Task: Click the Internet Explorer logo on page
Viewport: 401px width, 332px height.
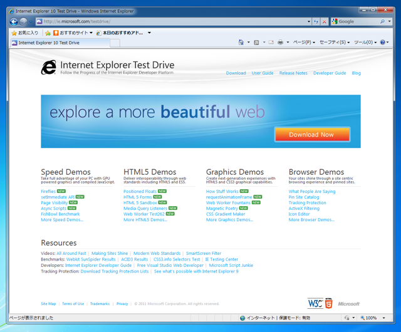Action: 49,67
